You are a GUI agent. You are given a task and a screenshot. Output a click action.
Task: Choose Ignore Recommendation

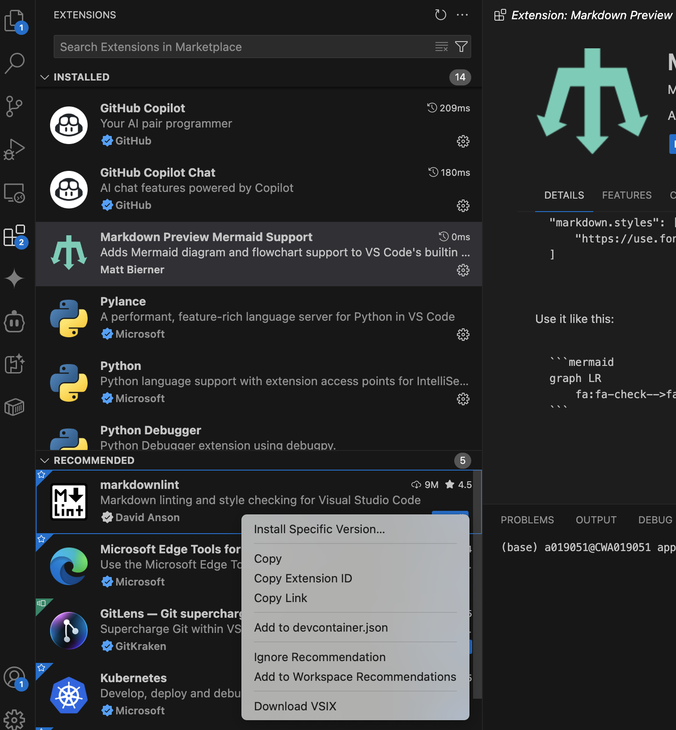point(355,657)
